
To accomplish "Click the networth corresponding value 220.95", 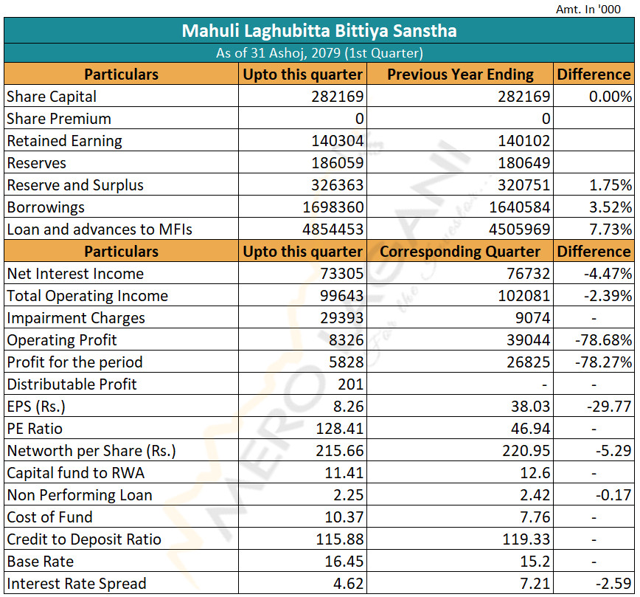I will coord(526,451).
